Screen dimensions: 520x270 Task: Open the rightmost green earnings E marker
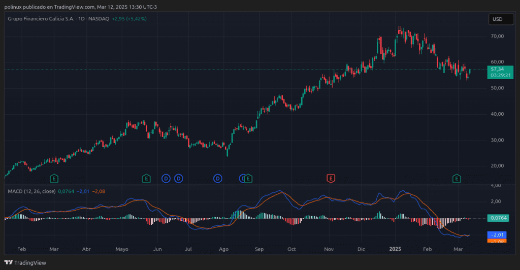[x=457, y=178]
